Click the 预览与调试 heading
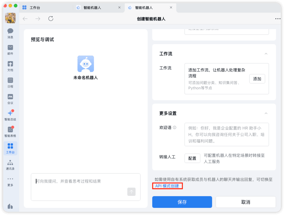Screen dimensions: 284x215 (42, 40)
